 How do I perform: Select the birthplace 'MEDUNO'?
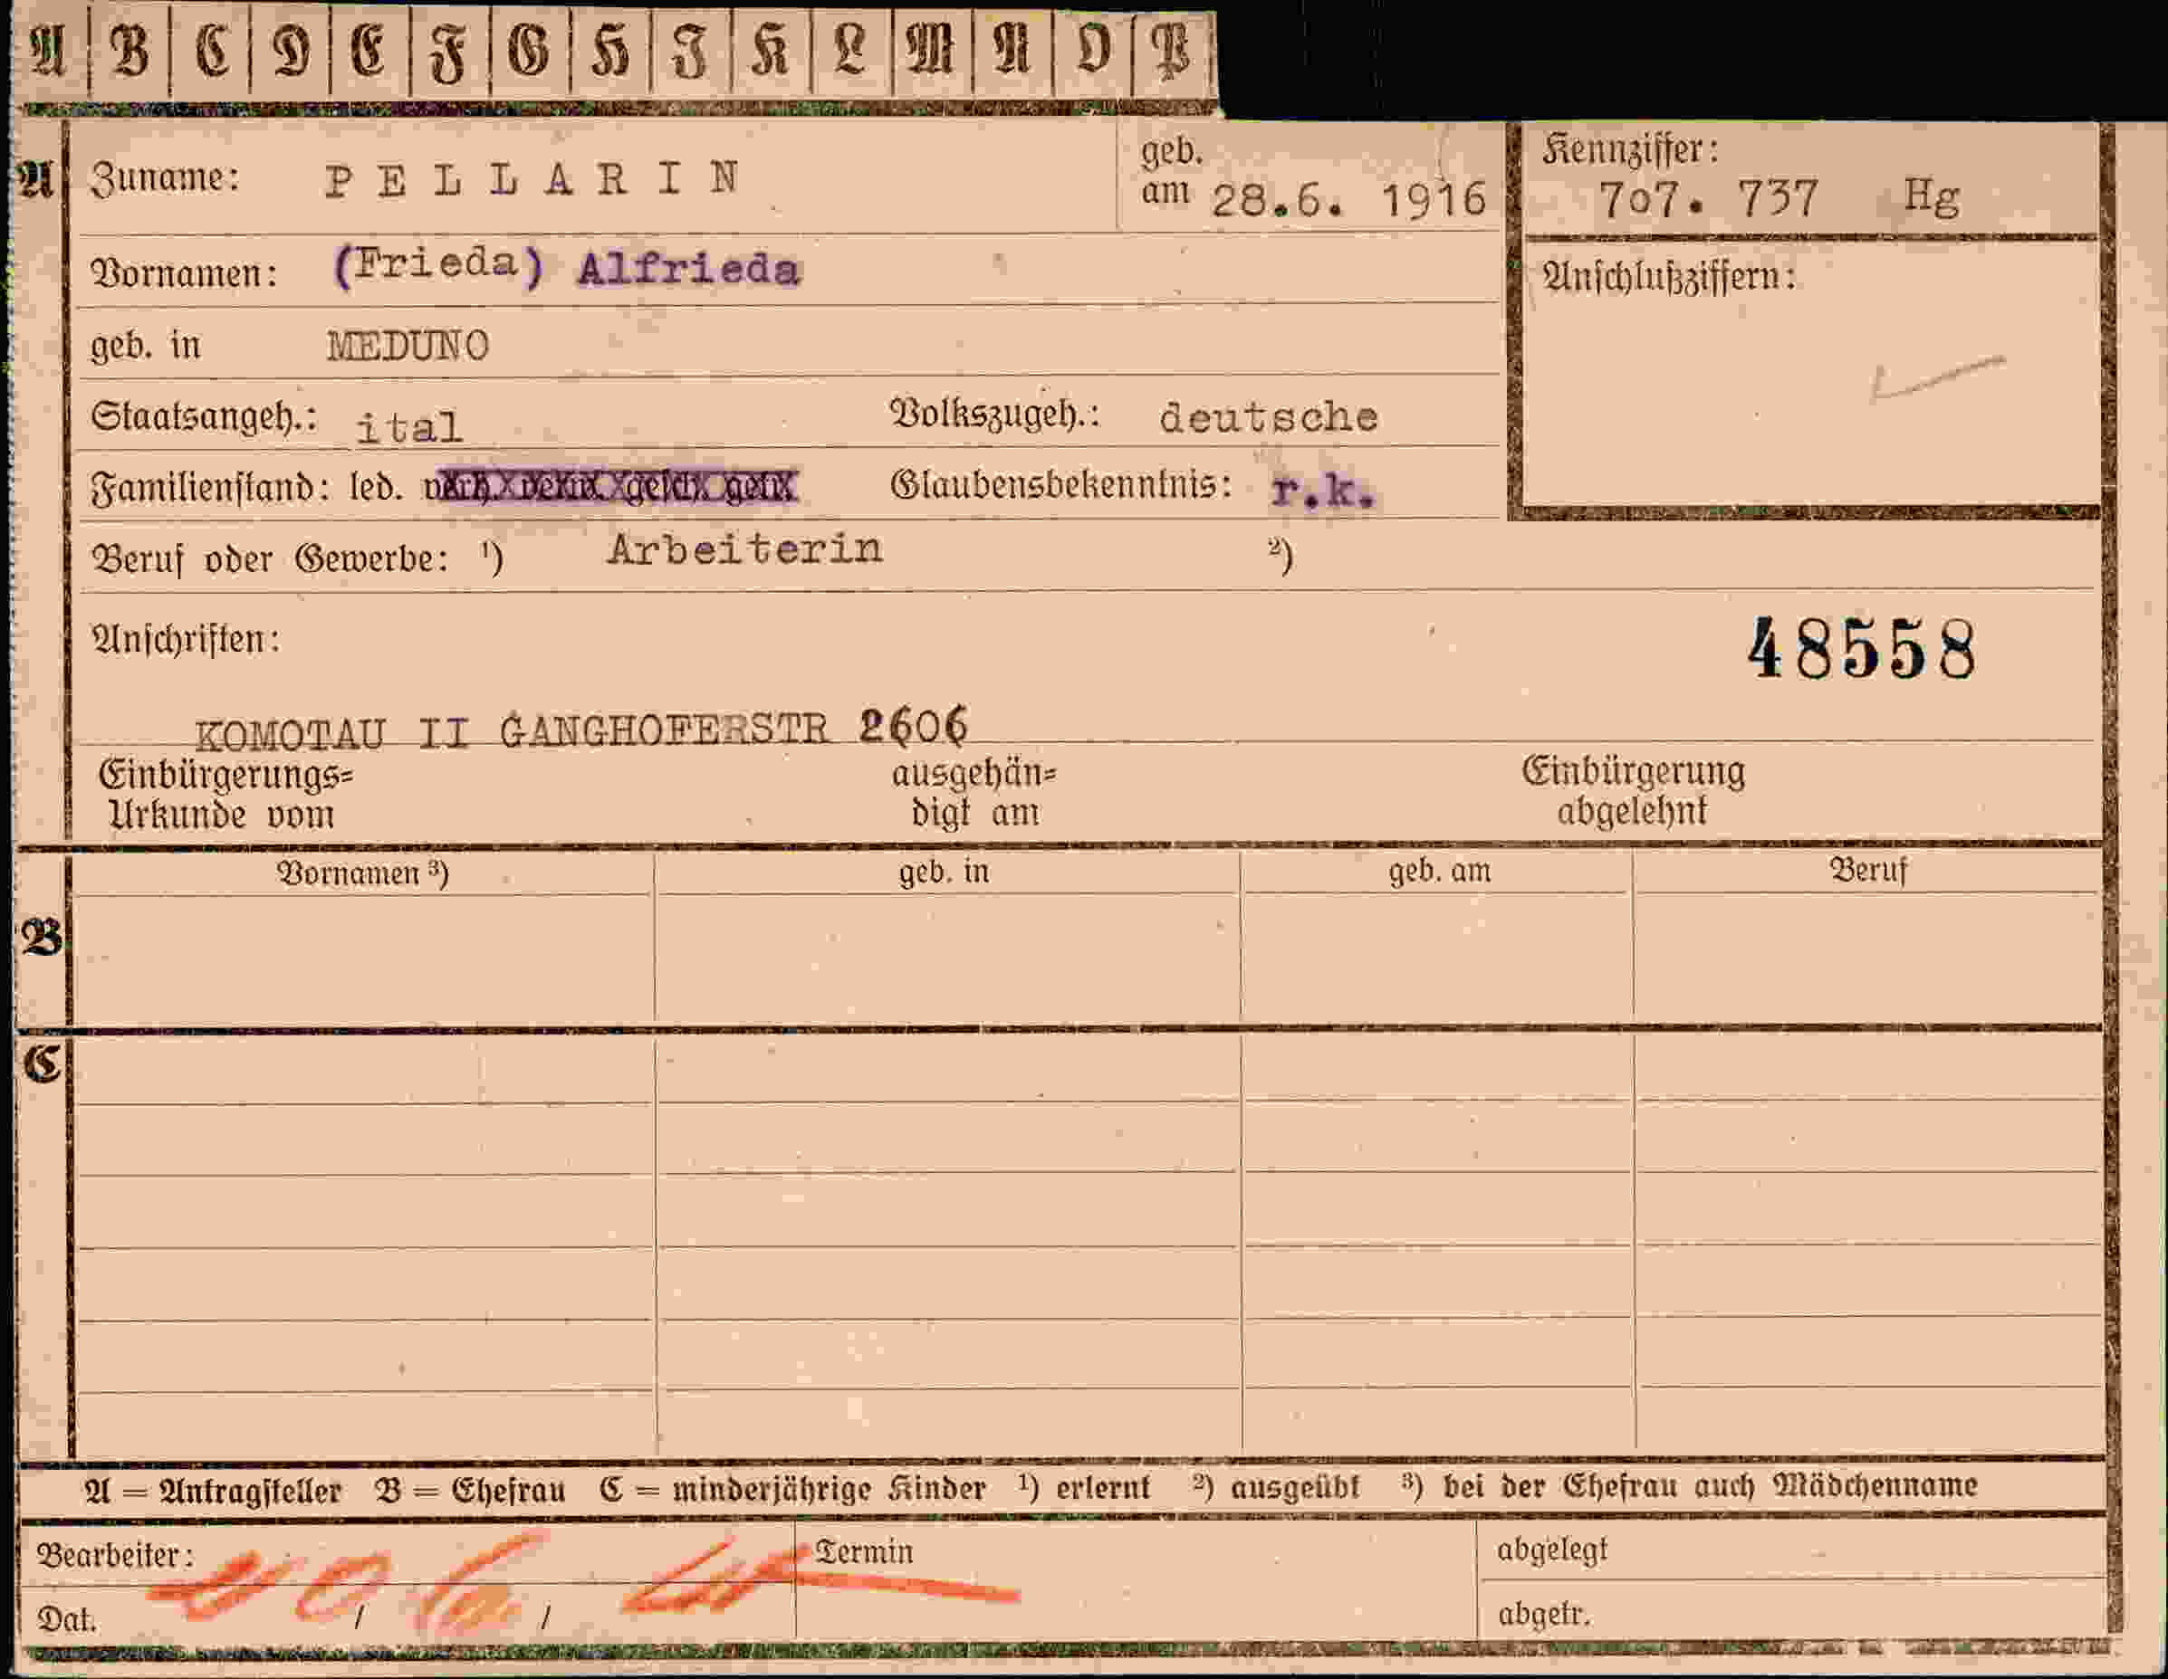coord(408,347)
